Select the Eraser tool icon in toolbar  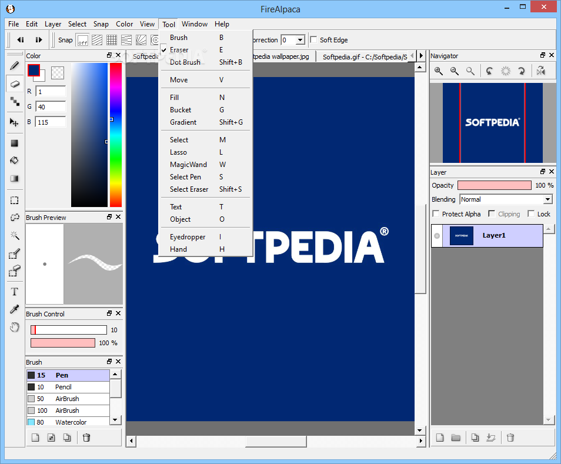point(14,84)
